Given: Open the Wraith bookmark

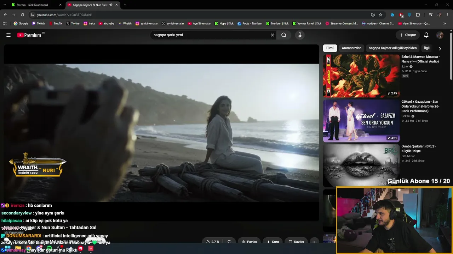Looking at the screenshot, I should (125, 24).
